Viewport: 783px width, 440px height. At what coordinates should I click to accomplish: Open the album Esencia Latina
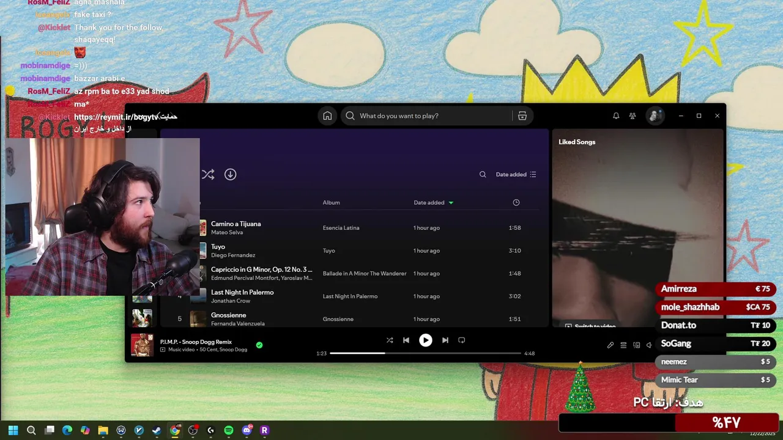tap(341, 228)
